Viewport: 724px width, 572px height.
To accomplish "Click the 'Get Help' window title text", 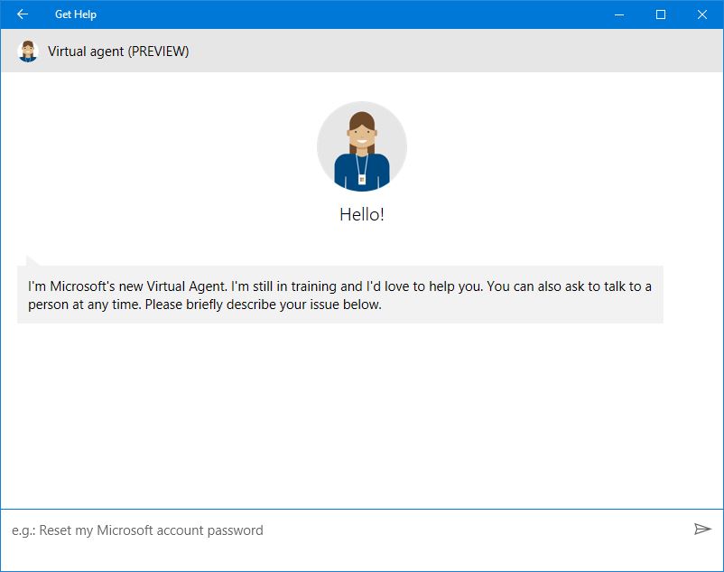I will click(x=76, y=14).
